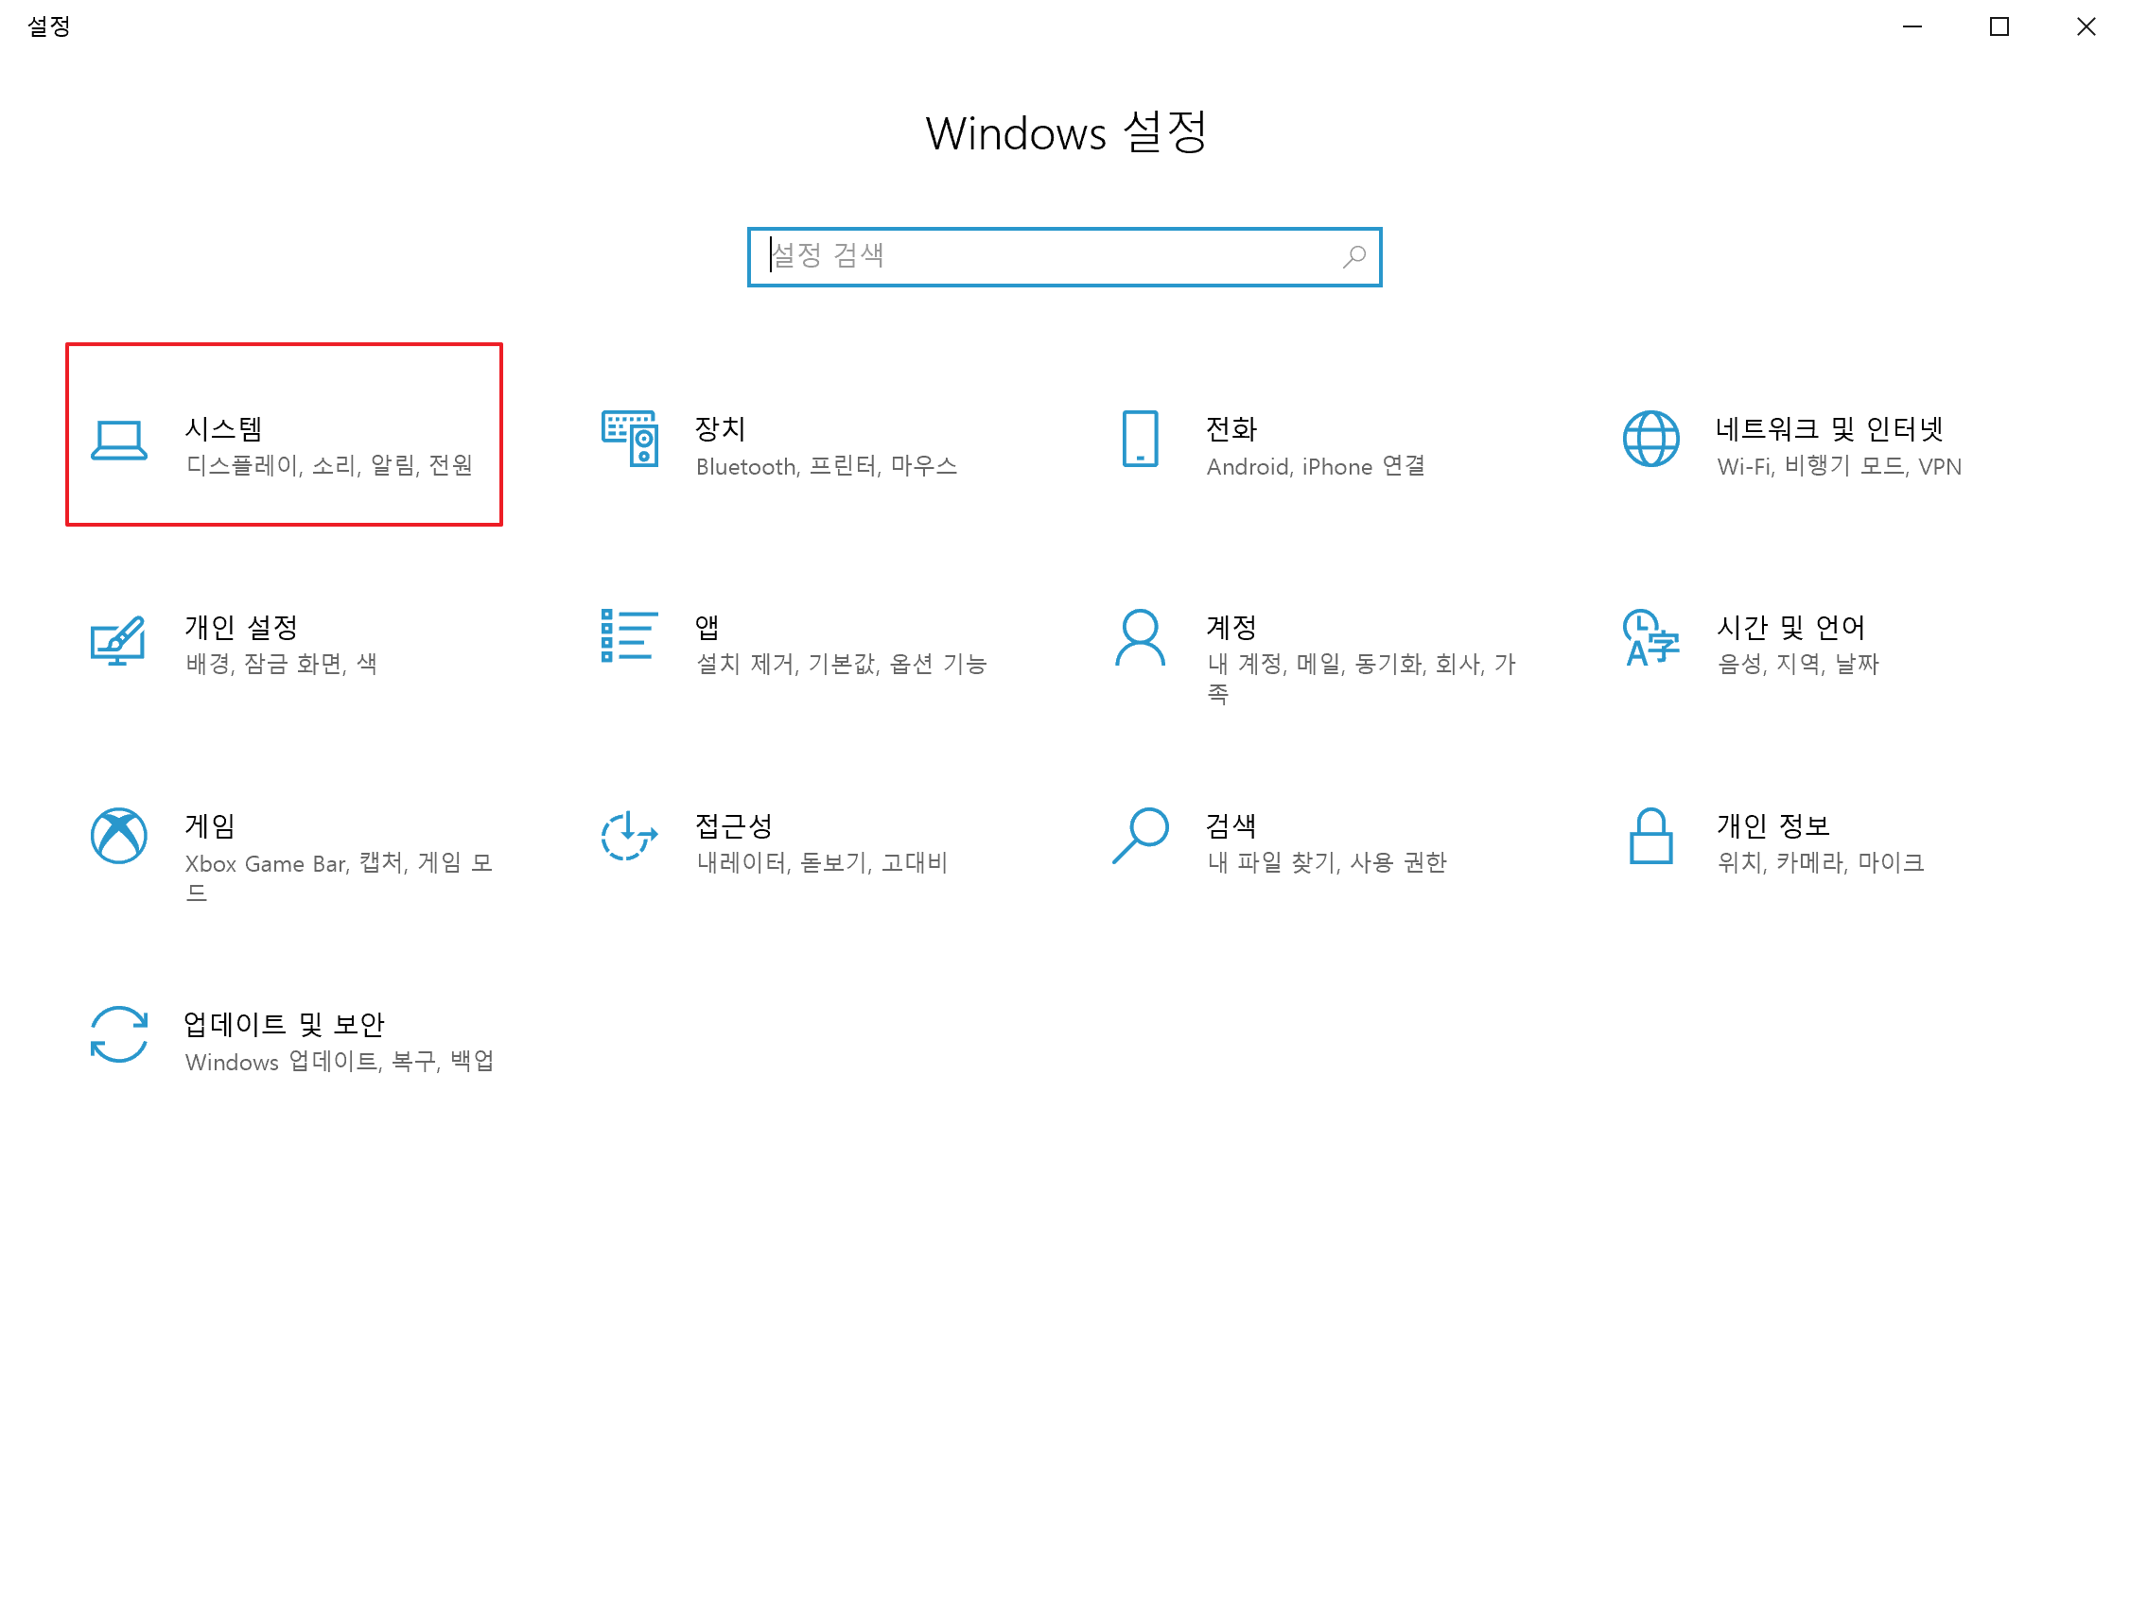This screenshot has height=1612, width=2130.
Task: Open the 전화 phone icon
Action: [1140, 439]
